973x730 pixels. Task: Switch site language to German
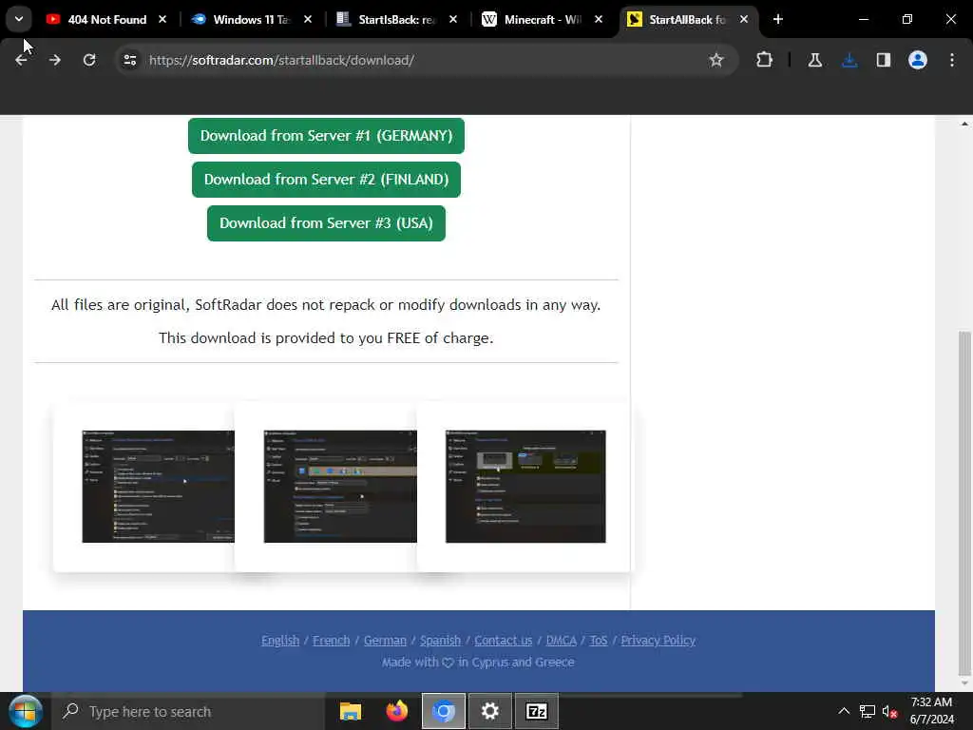386,640
